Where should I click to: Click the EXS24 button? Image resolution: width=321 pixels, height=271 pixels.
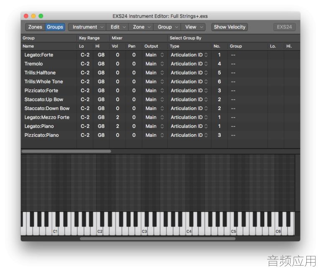click(x=284, y=27)
